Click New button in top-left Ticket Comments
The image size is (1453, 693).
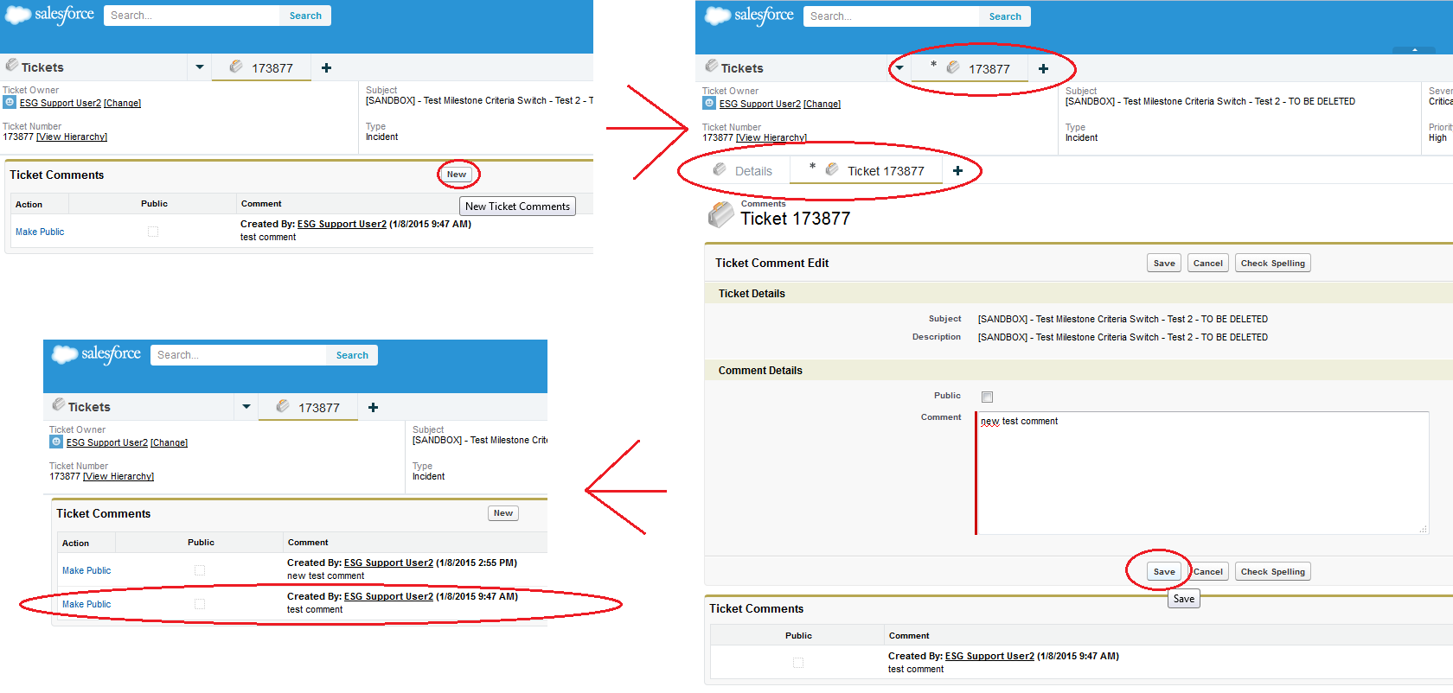(457, 175)
